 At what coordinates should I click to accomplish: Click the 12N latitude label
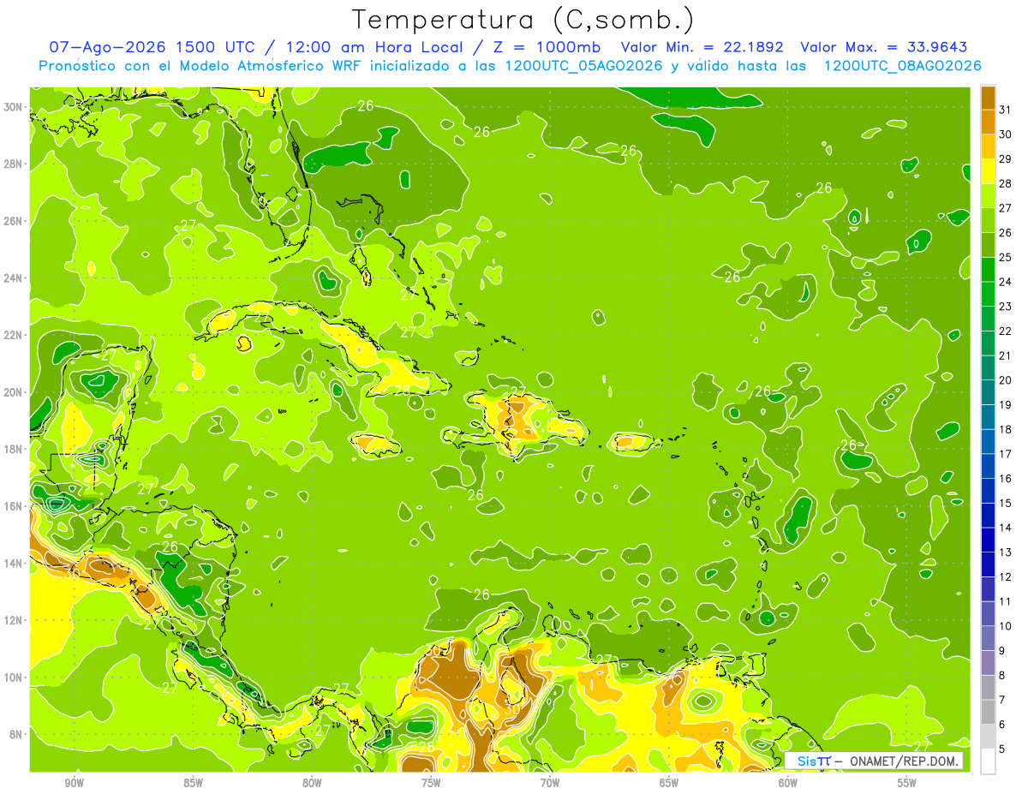pos(14,620)
